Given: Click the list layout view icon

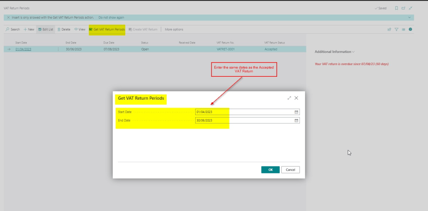Looking at the screenshot, I should pyautogui.click(x=403, y=29).
